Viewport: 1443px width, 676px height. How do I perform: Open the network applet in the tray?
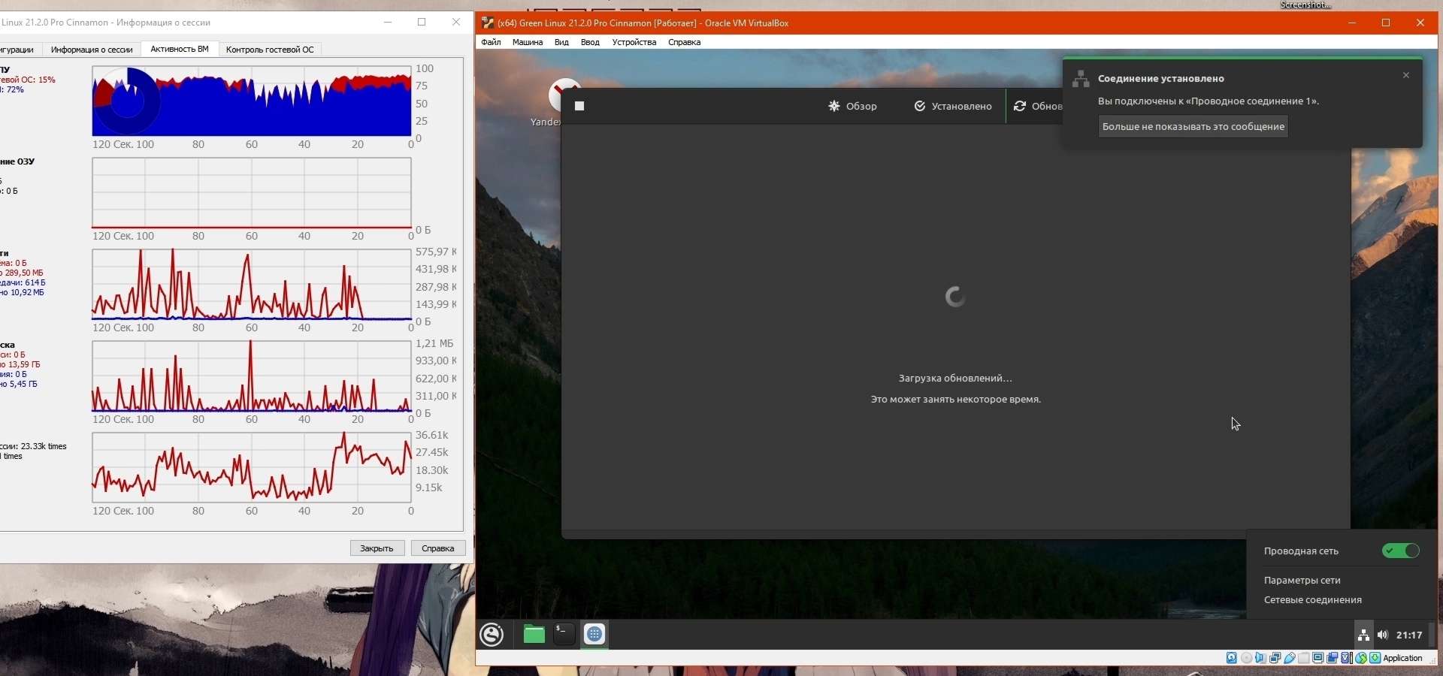click(1363, 635)
